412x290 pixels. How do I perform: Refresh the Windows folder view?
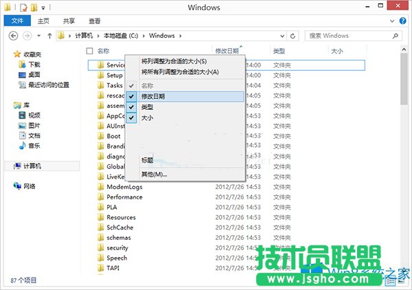(293, 36)
